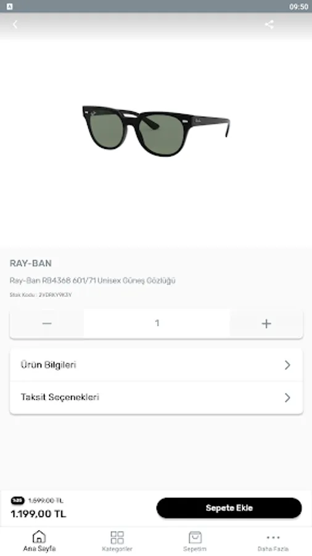
Task: Open the Kategoriler grid icon
Action: (x=117, y=537)
